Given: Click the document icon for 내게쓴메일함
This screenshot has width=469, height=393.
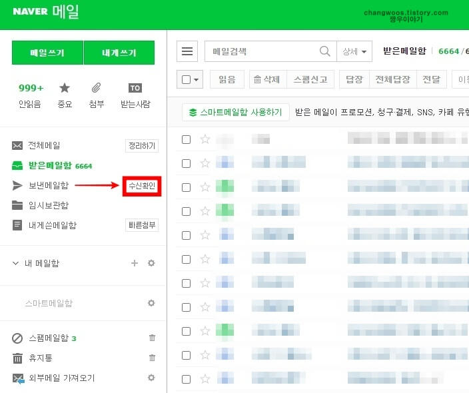Looking at the screenshot, I should point(17,225).
